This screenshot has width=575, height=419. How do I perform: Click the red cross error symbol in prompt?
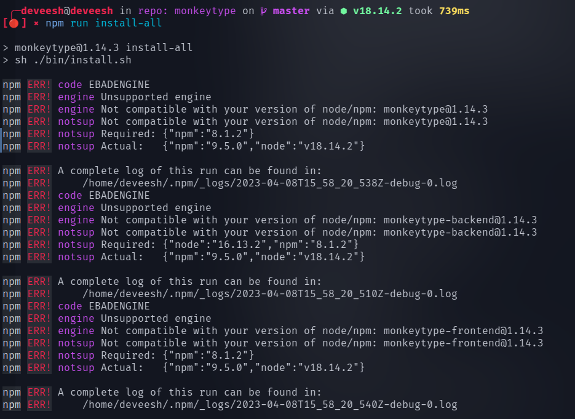36,23
